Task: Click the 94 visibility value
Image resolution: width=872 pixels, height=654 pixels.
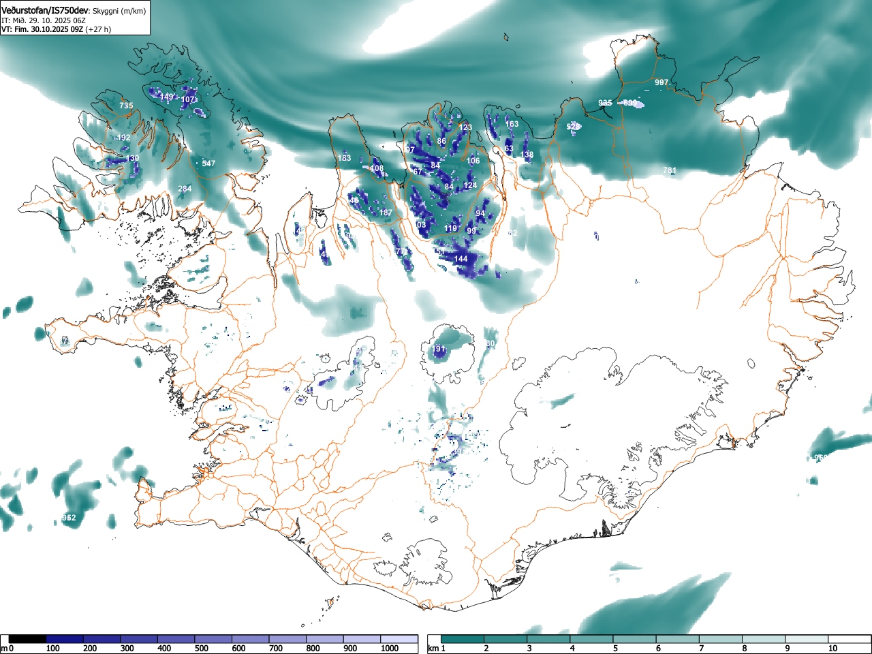Action: 480,213
